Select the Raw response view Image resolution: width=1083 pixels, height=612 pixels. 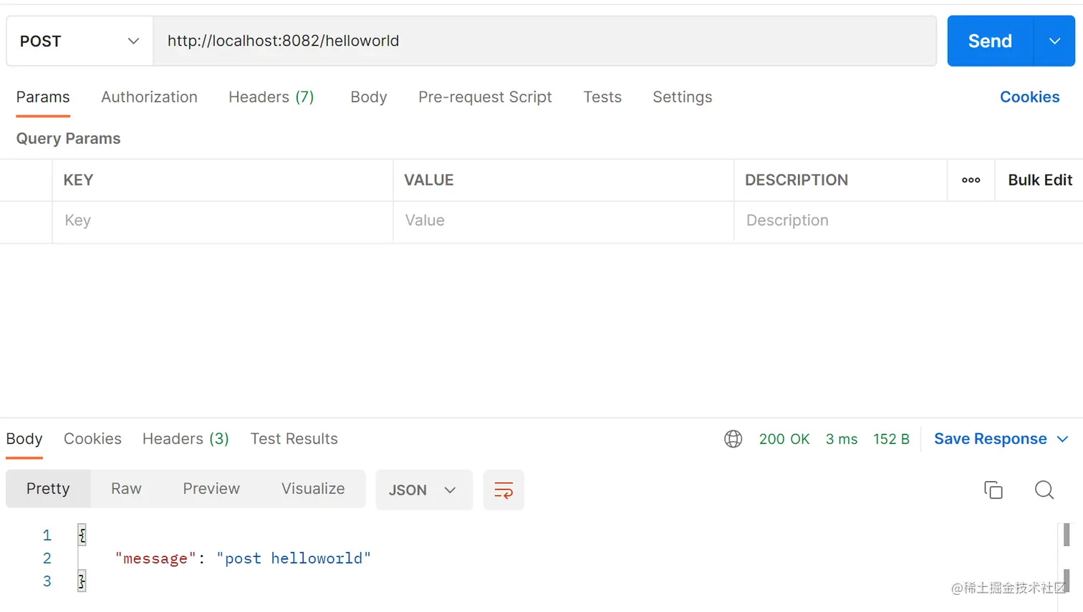(x=126, y=489)
